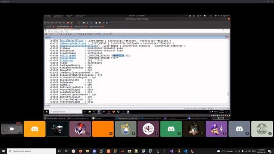Open the VMware app menu dropdown
Image resolution: width=274 pixels, height=154 pixels.
[80, 16]
